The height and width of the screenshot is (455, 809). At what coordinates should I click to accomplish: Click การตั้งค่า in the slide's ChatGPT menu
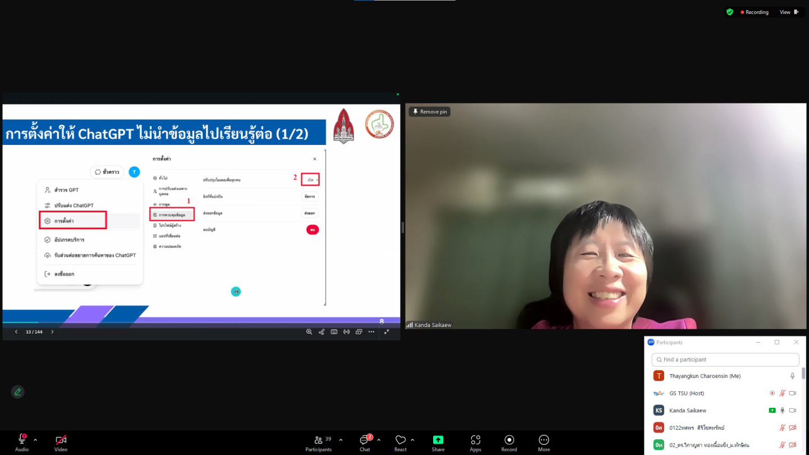coord(73,221)
